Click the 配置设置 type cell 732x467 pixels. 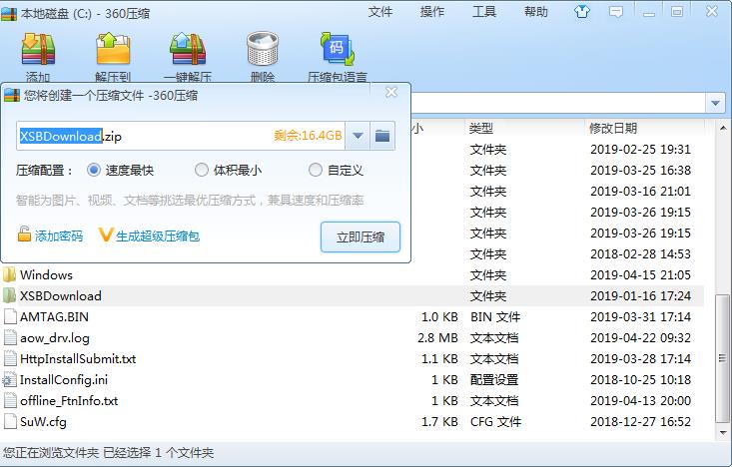[x=494, y=380]
